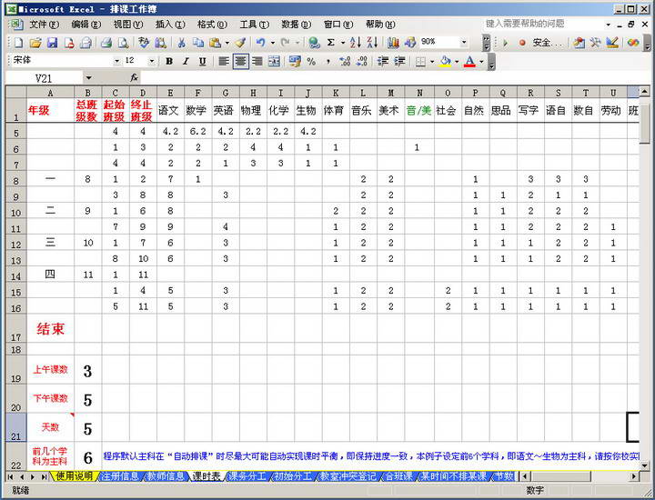Toggle bold formatting

coord(169,61)
